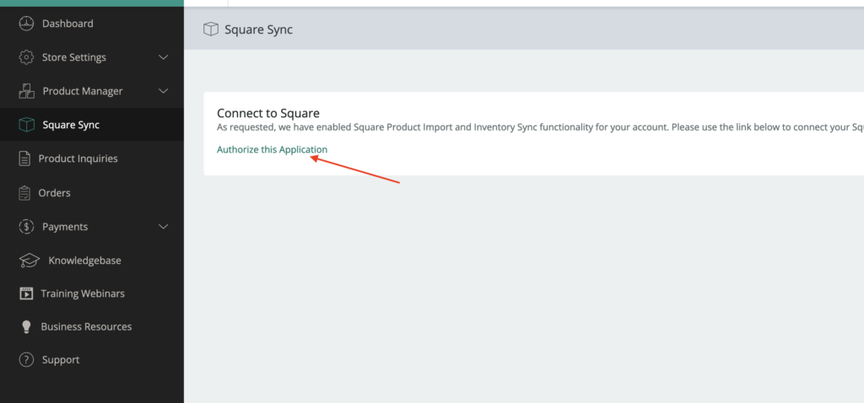Viewport: 864px width, 403px height.
Task: Follow the Authorize this Application link
Action: click(272, 150)
